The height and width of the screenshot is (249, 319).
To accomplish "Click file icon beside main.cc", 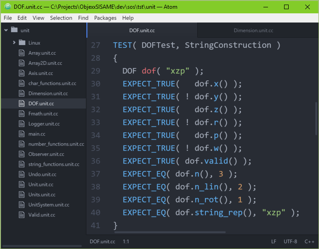I will (22, 134).
